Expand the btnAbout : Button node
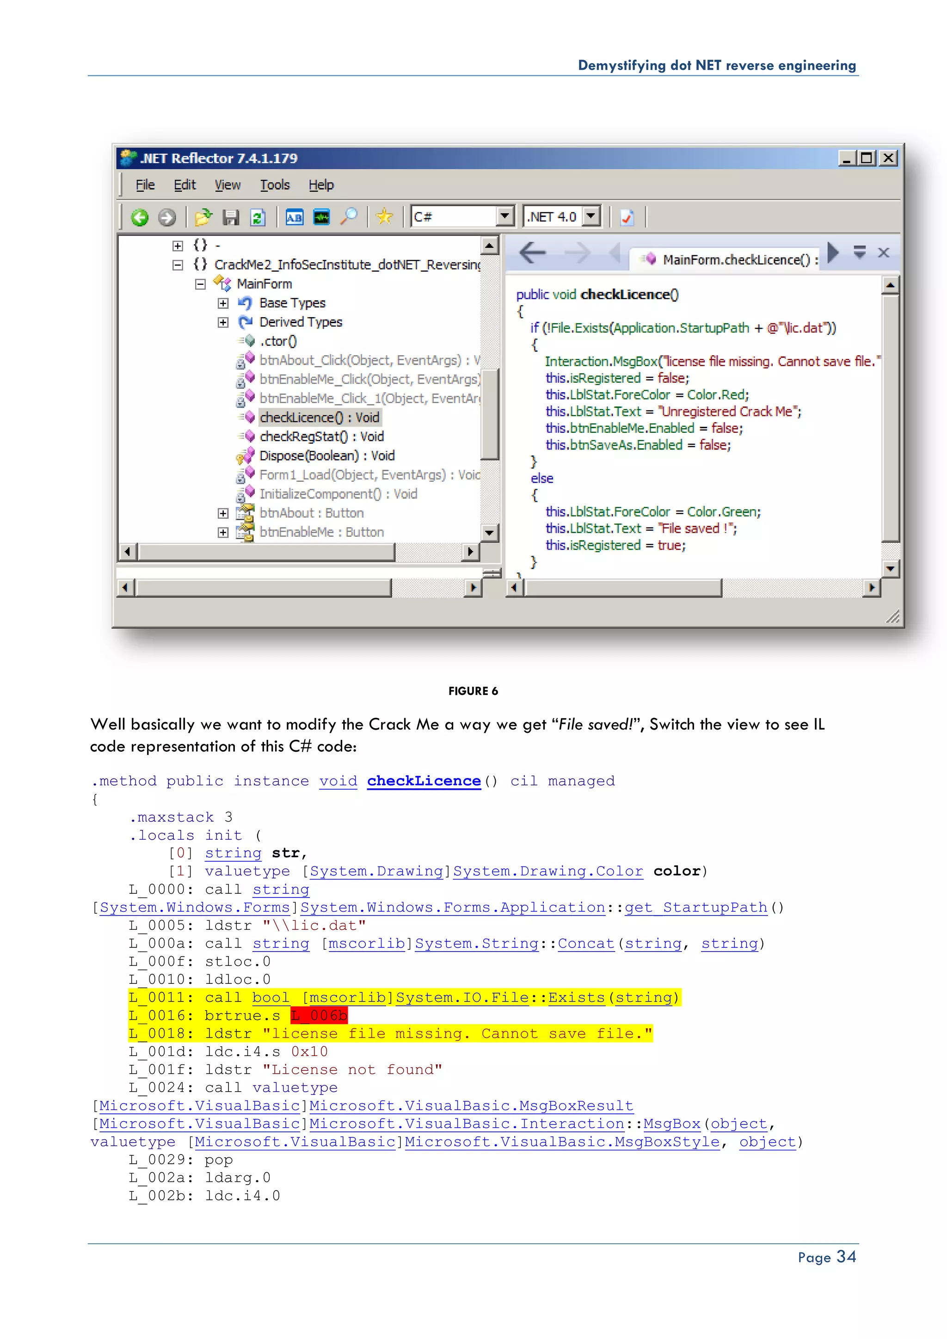This screenshot has height=1339, width=947. point(223,513)
